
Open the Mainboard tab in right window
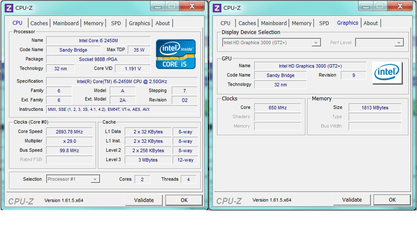pos(273,23)
